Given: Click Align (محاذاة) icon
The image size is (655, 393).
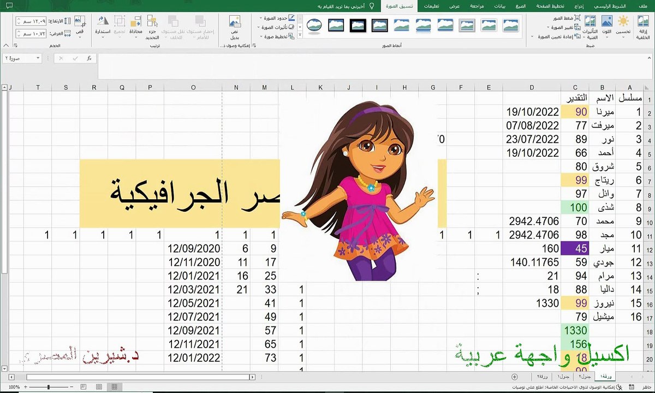Looking at the screenshot, I should pos(136,21).
